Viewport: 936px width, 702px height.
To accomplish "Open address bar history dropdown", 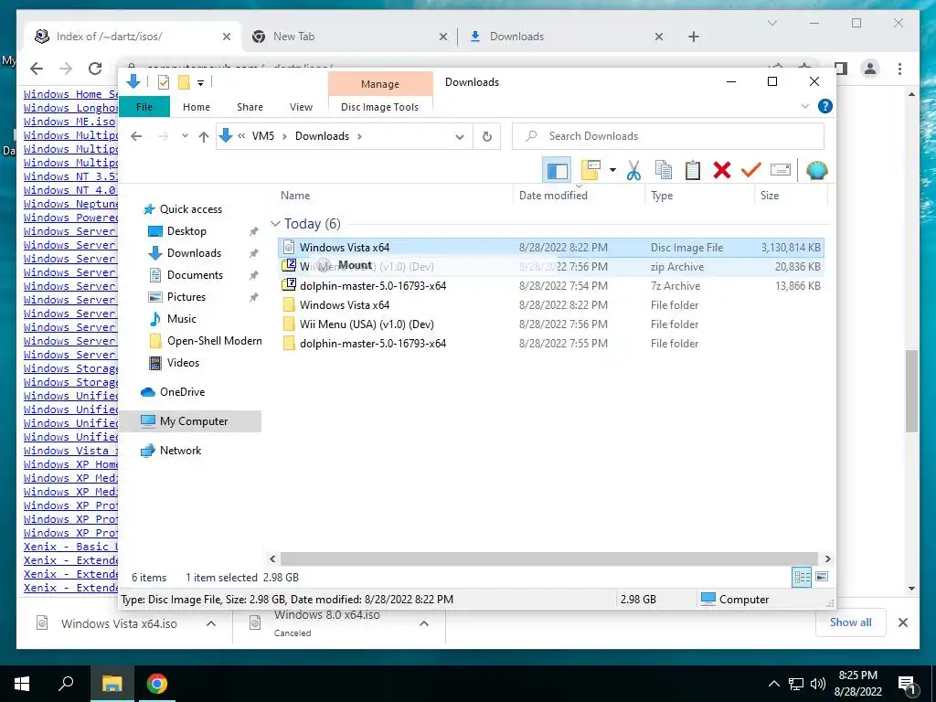I will click(459, 137).
